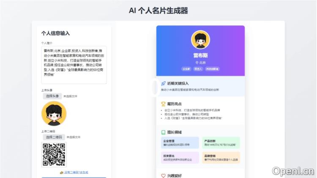
Task: Select the blue 企业管理 skill card
Action: [180, 143]
